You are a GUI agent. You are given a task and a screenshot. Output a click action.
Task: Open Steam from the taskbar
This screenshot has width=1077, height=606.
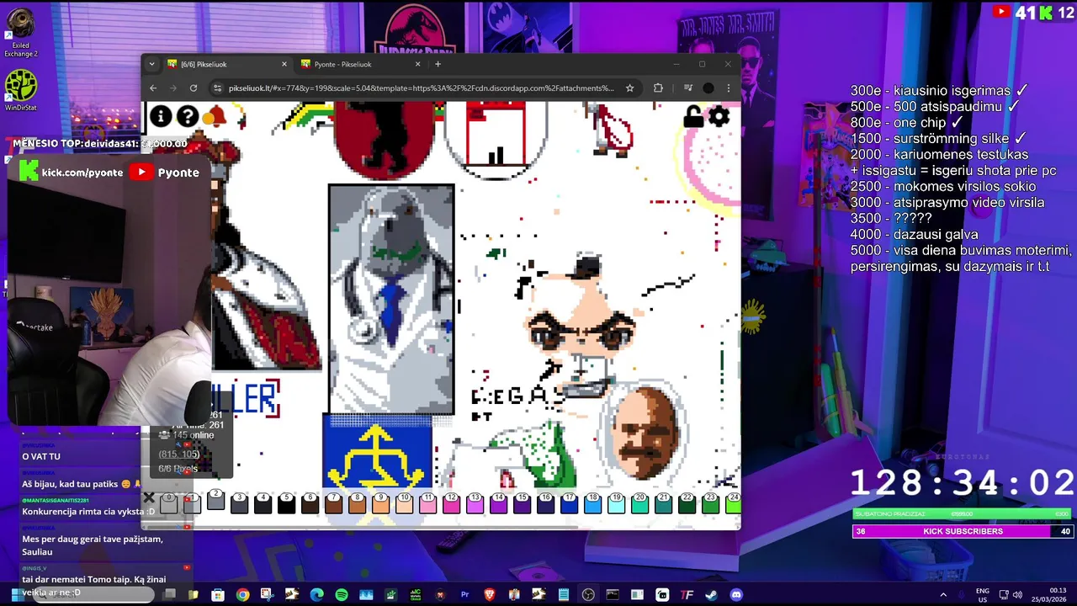712,595
